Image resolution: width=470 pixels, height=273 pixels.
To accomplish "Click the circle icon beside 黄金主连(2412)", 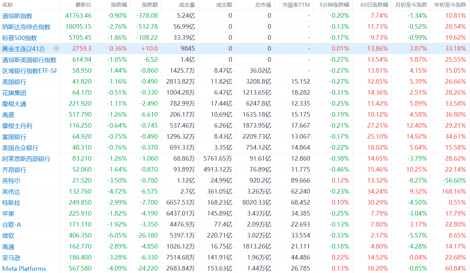I will pyautogui.click(x=56, y=49).
